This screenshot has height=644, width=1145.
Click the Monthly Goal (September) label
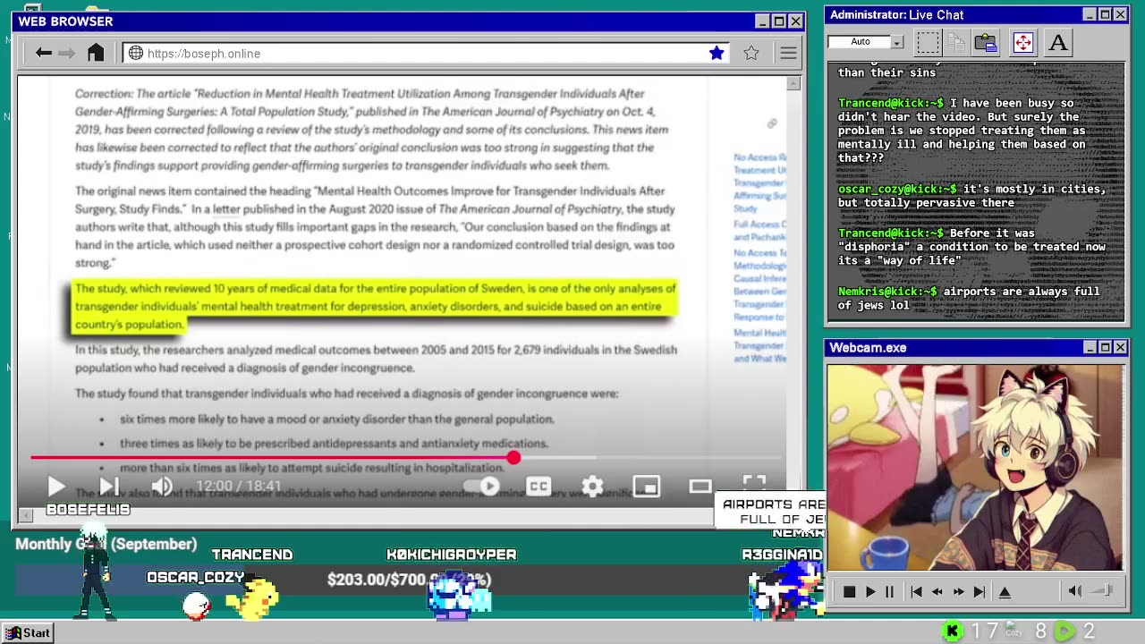click(106, 544)
